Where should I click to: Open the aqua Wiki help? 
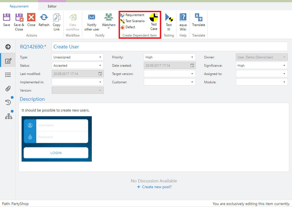(183, 18)
